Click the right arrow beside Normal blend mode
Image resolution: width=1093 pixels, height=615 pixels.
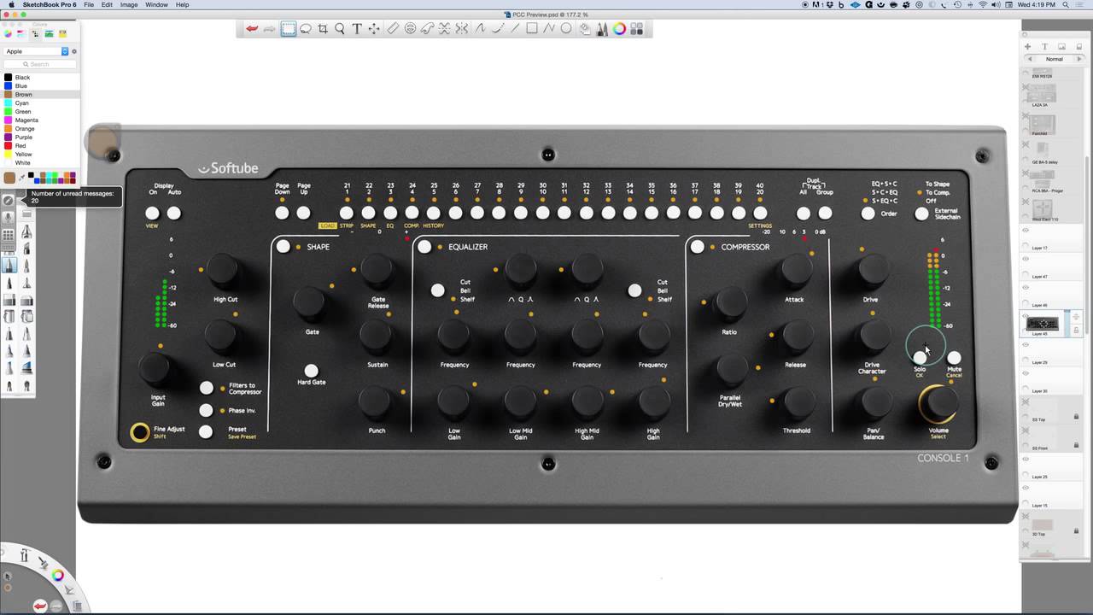(1079, 59)
